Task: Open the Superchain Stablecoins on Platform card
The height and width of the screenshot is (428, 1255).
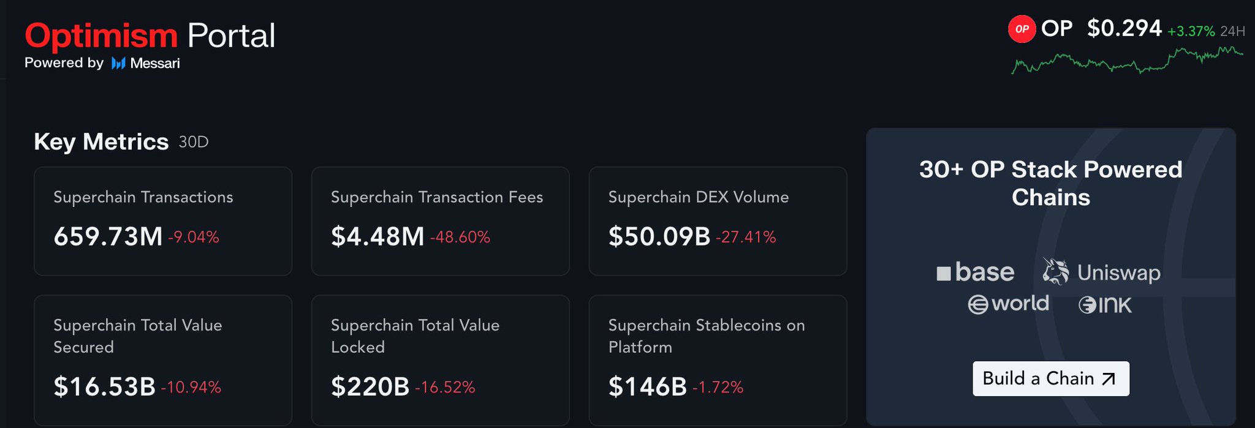Action: (x=718, y=359)
